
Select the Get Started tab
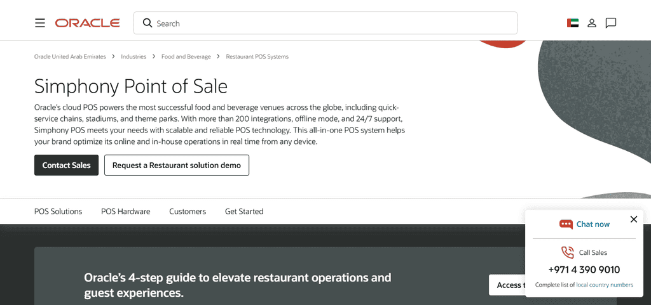244,212
